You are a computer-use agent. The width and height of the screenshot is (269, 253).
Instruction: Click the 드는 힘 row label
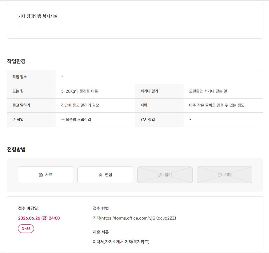pyautogui.click(x=18, y=91)
